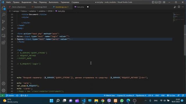Click var_dump($_REQUEST) code line

[x=28, y=86]
